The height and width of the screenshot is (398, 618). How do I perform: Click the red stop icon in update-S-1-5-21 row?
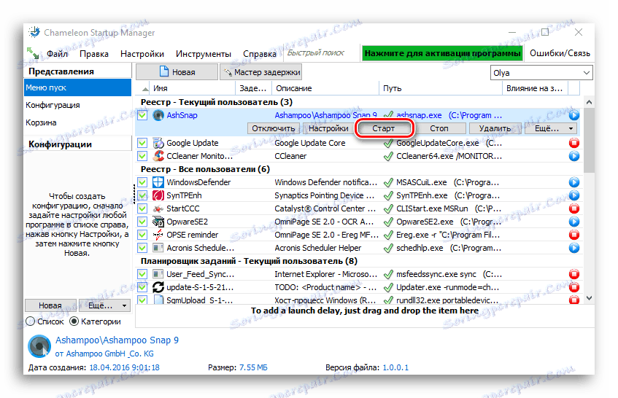(573, 287)
